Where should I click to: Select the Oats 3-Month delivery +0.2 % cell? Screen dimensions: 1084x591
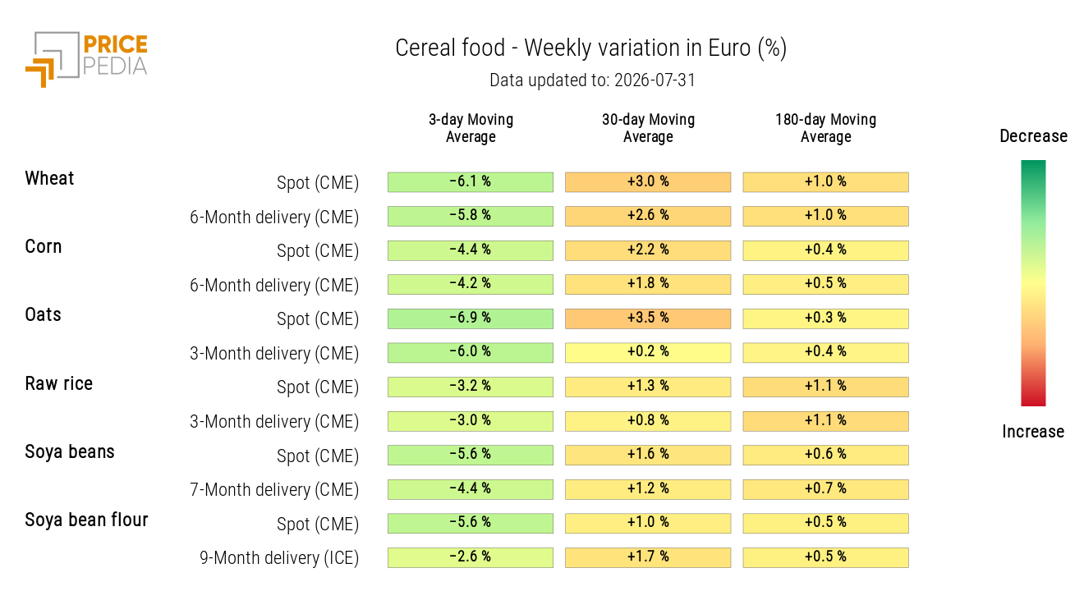(x=648, y=352)
